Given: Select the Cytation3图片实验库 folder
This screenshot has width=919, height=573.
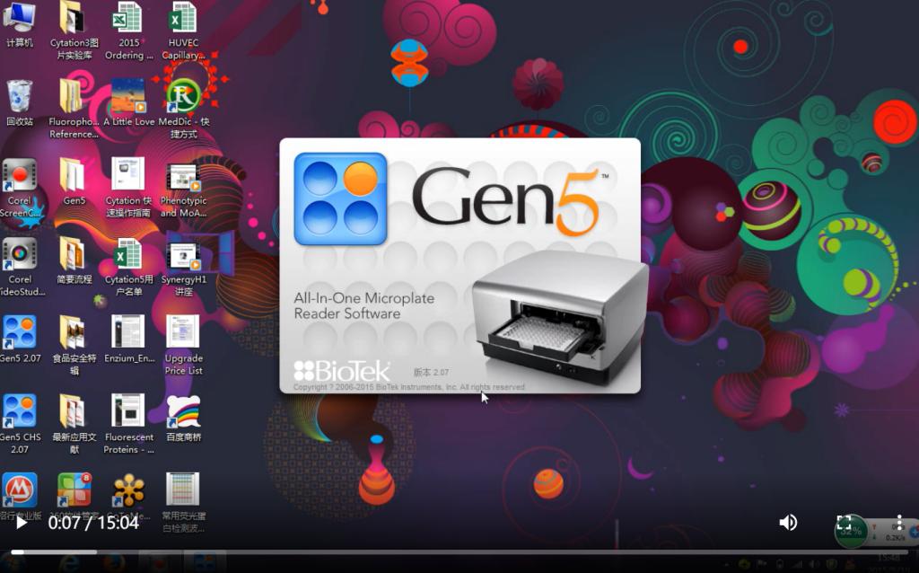Looking at the screenshot, I should (74, 30).
